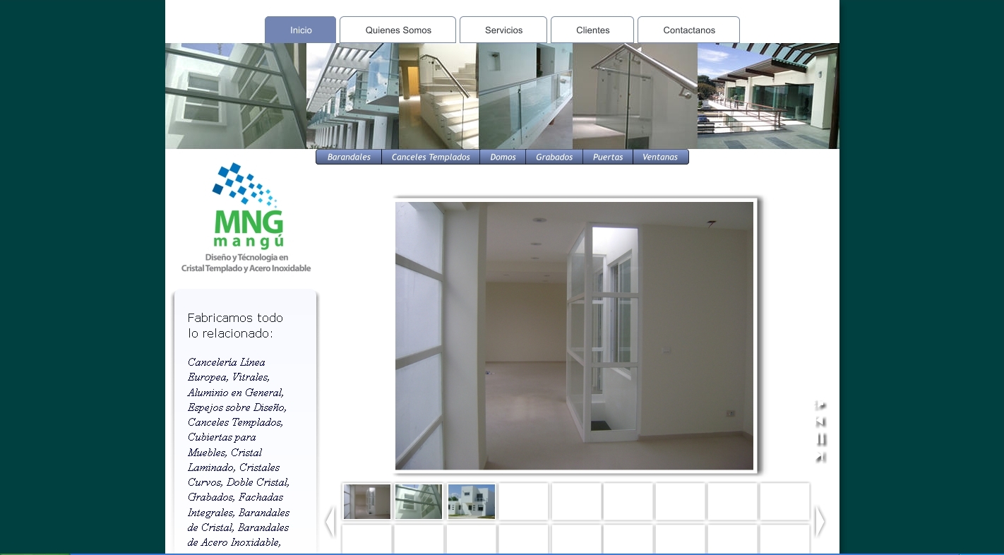
Task: Advance gallery thumbnails with the right arrow
Action: [820, 522]
